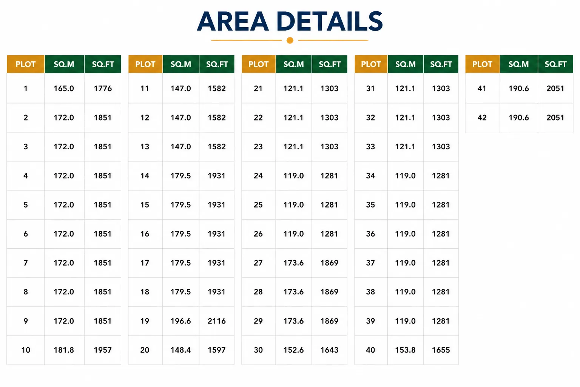This screenshot has width=580, height=387.
Task: Select the 196.6 sq.m cell
Action: click(180, 321)
